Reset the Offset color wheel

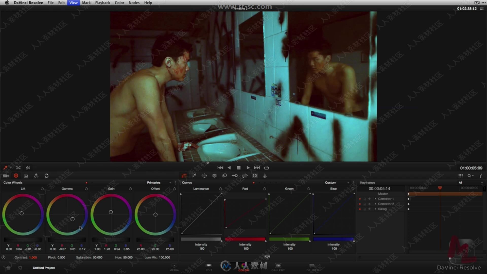click(x=175, y=189)
